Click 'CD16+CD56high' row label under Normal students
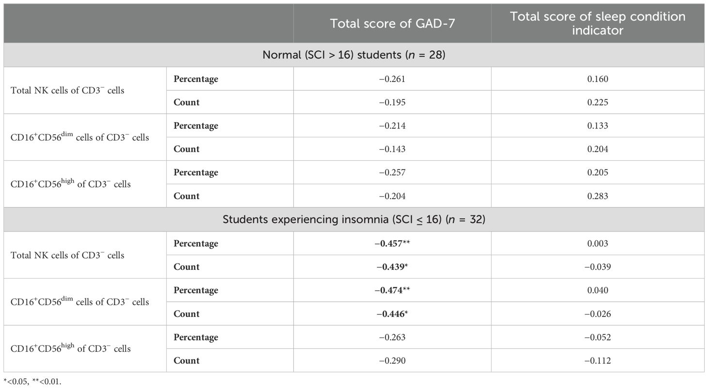Viewport: 708px width, 389px height. [70, 184]
